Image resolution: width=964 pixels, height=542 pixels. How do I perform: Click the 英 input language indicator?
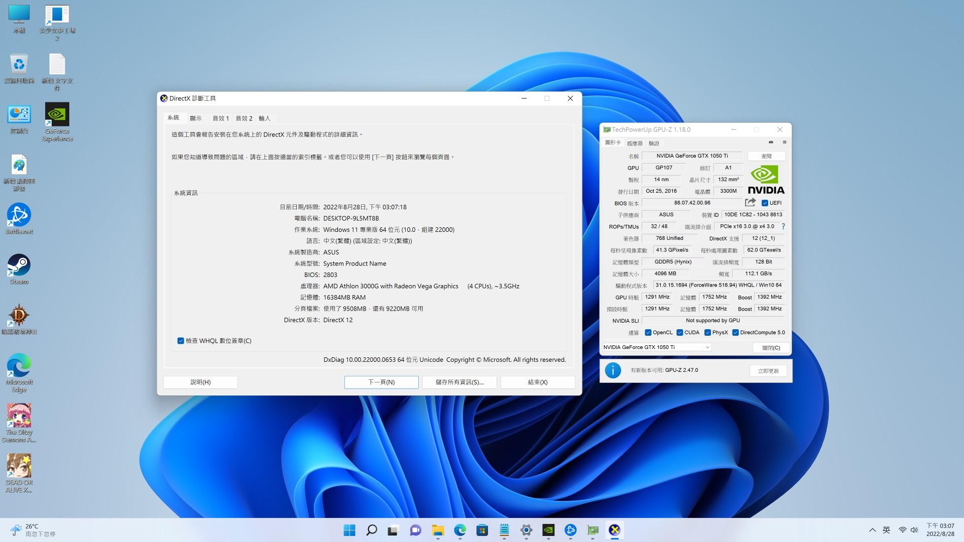(887, 530)
